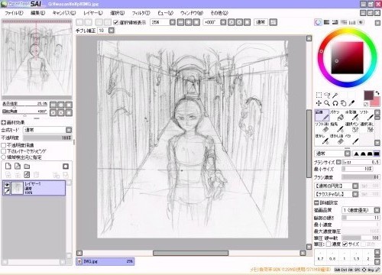382x275 pixels.
Task: Open the stabilizer value dropdown
Action: pyautogui.click(x=112, y=31)
